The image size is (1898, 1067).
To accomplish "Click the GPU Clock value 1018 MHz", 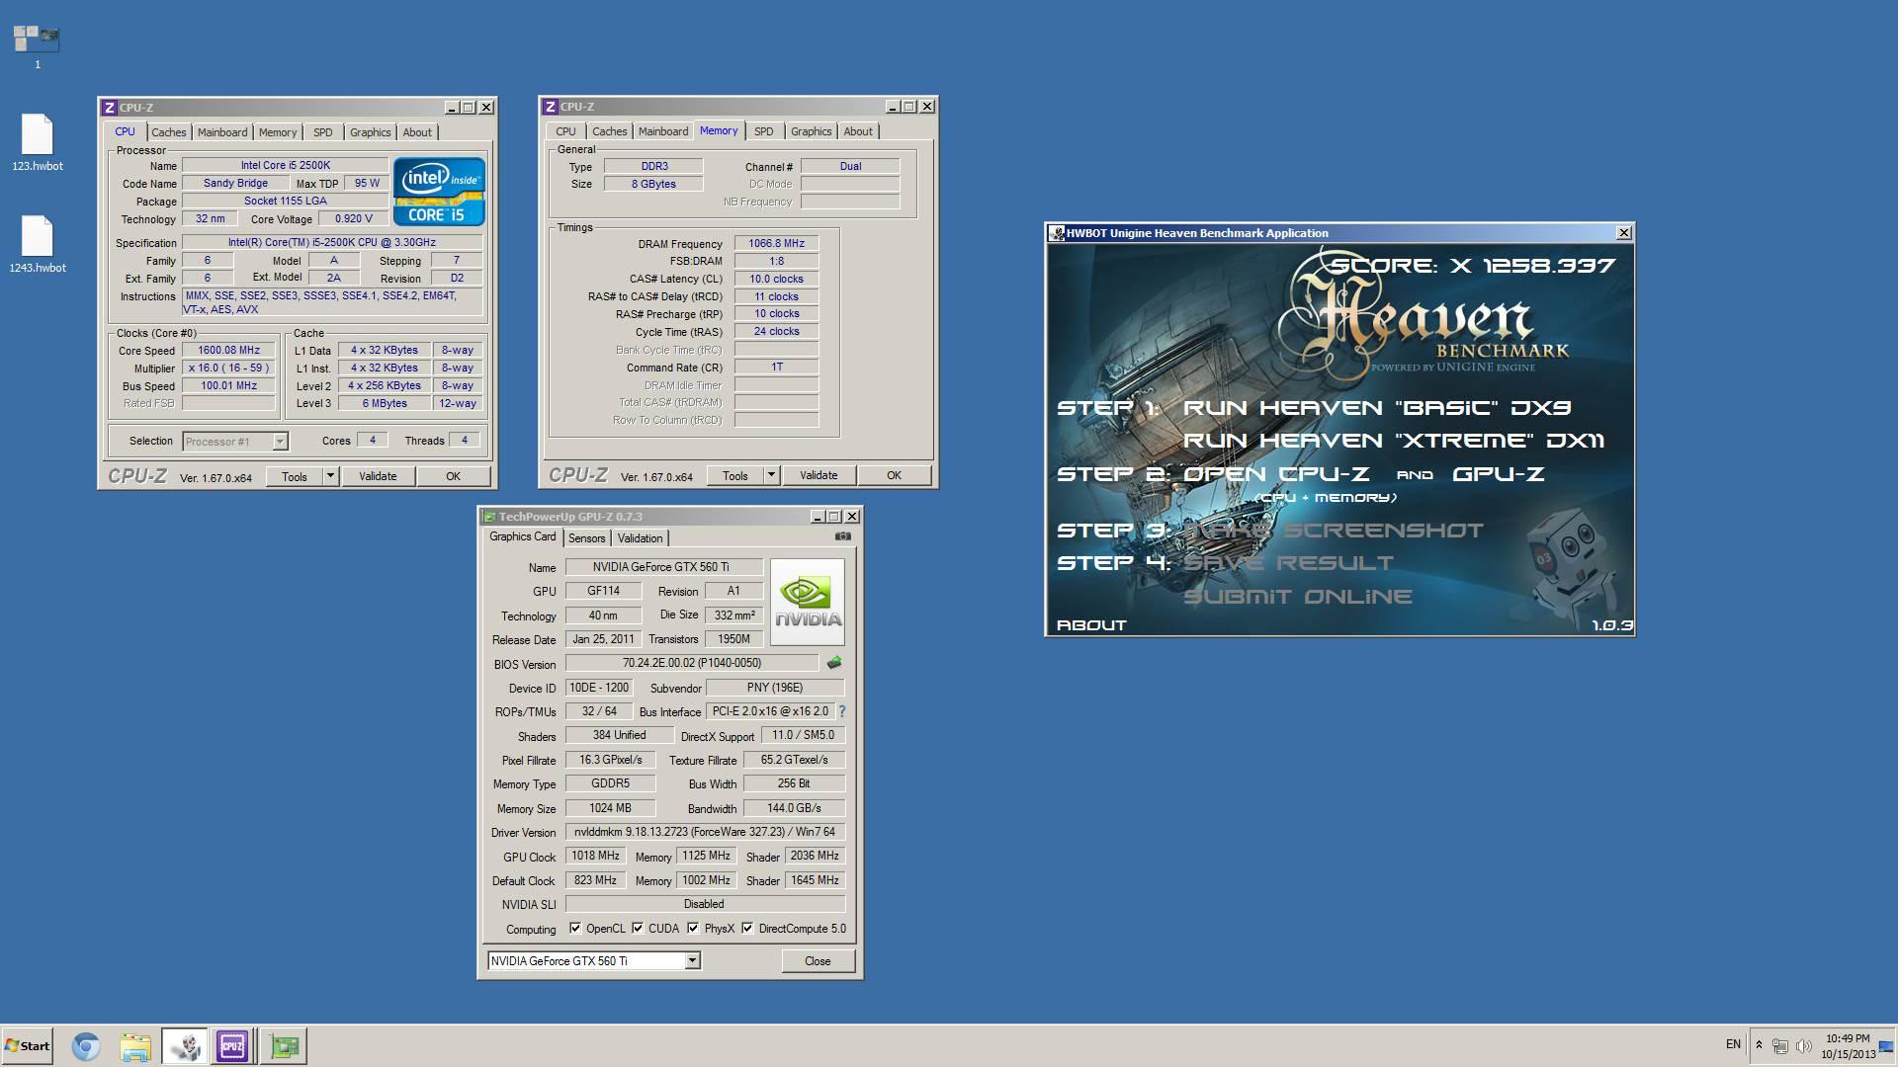I will click(x=596, y=856).
